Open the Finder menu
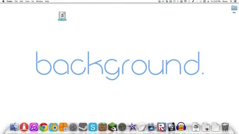This screenshot has height=134, width=239. (x=9, y=1)
